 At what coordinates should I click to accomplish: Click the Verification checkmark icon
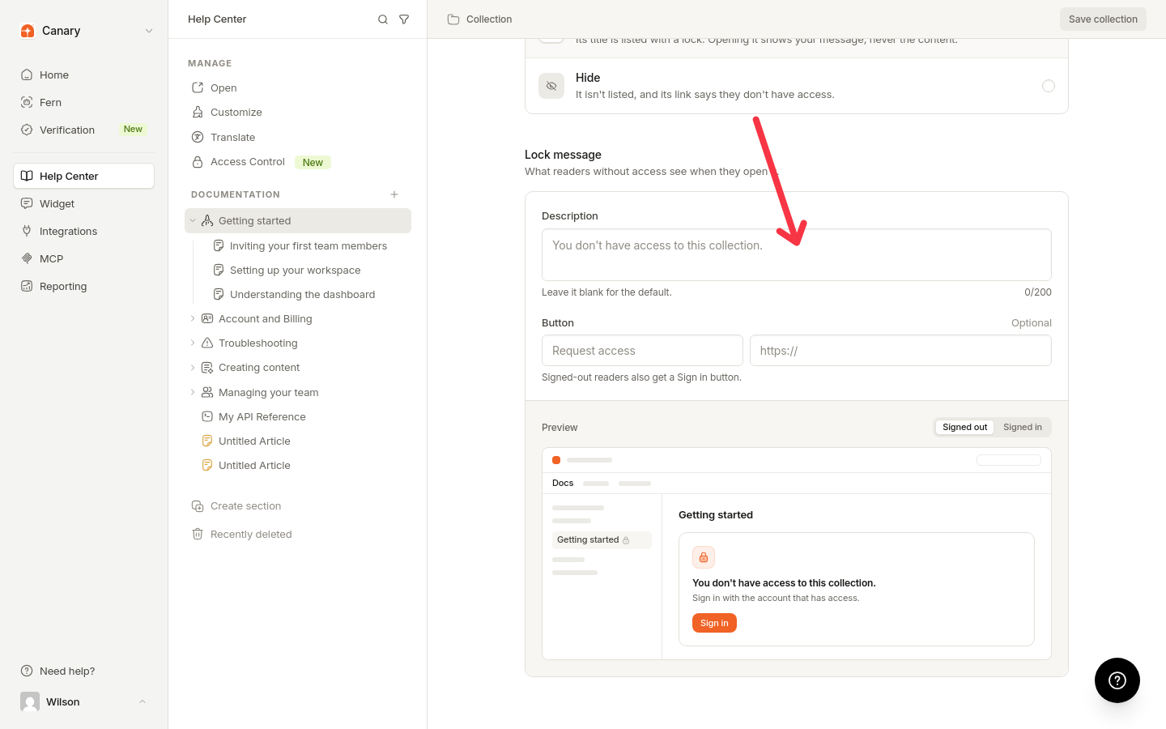tap(27, 130)
